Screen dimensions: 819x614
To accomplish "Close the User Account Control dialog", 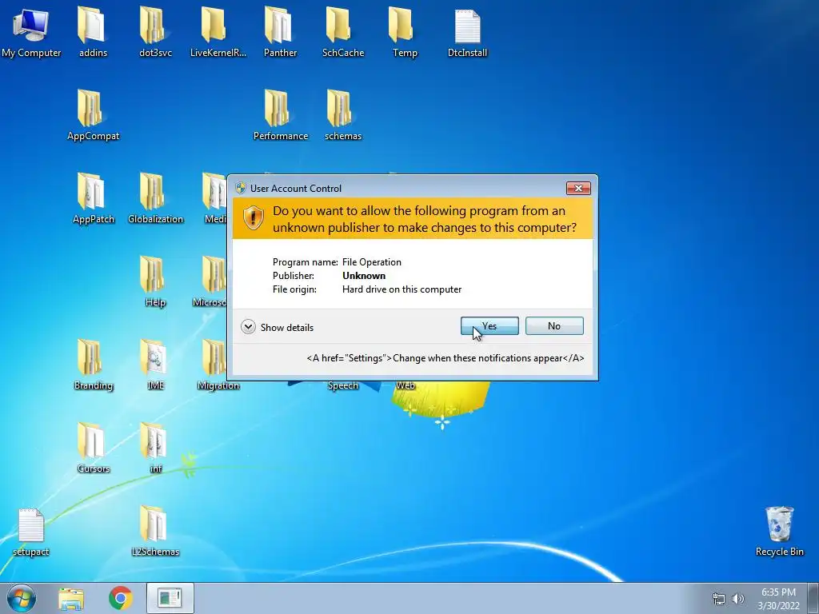I will 578,188.
